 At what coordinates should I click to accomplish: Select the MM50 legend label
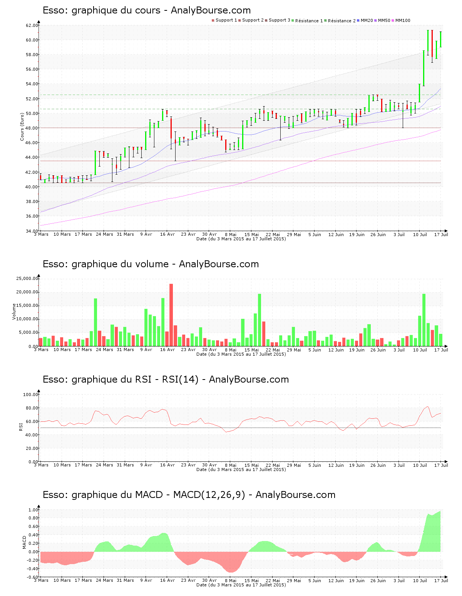click(384, 20)
